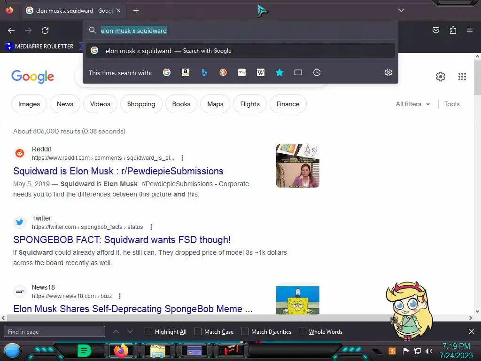Open 'Squidward is Elon Musk' Reddit link
Viewport: 481px width, 361px height.
pos(118,171)
